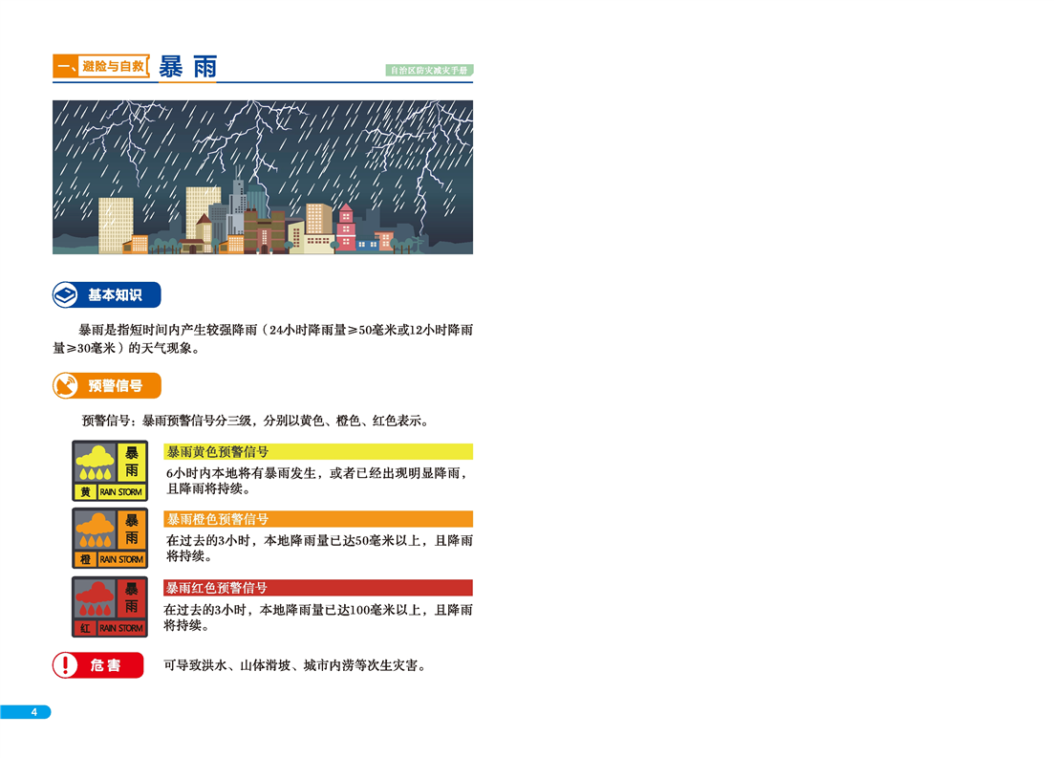Click the 危害 label text in red badge
Image resolution: width=1054 pixels, height=758 pixels.
click(x=106, y=665)
